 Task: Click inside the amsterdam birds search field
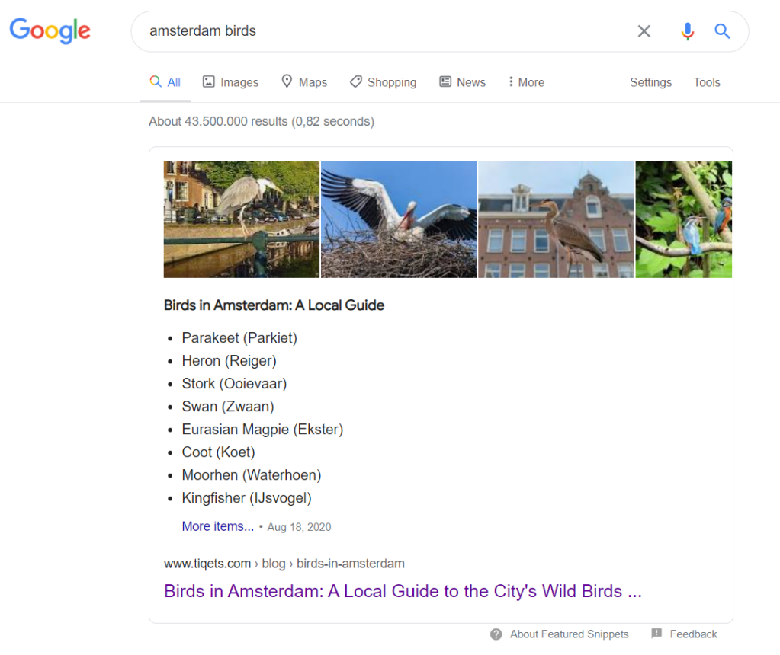click(381, 31)
